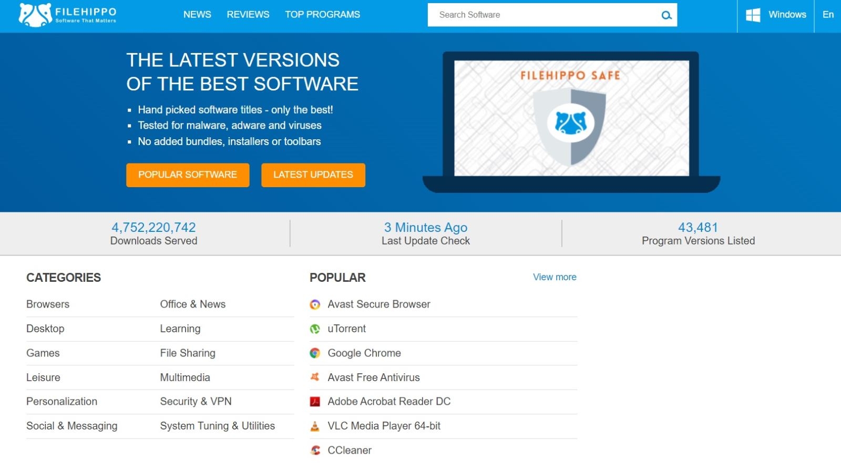Open the CCleaner program link

[350, 451]
